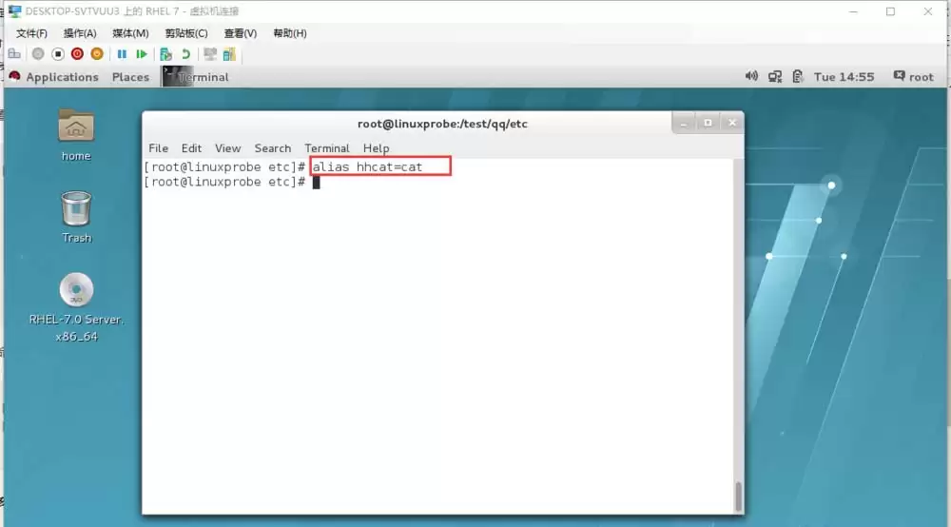The height and width of the screenshot is (527, 951).
Task: Shut down the VM with the red power icon
Action: point(77,54)
